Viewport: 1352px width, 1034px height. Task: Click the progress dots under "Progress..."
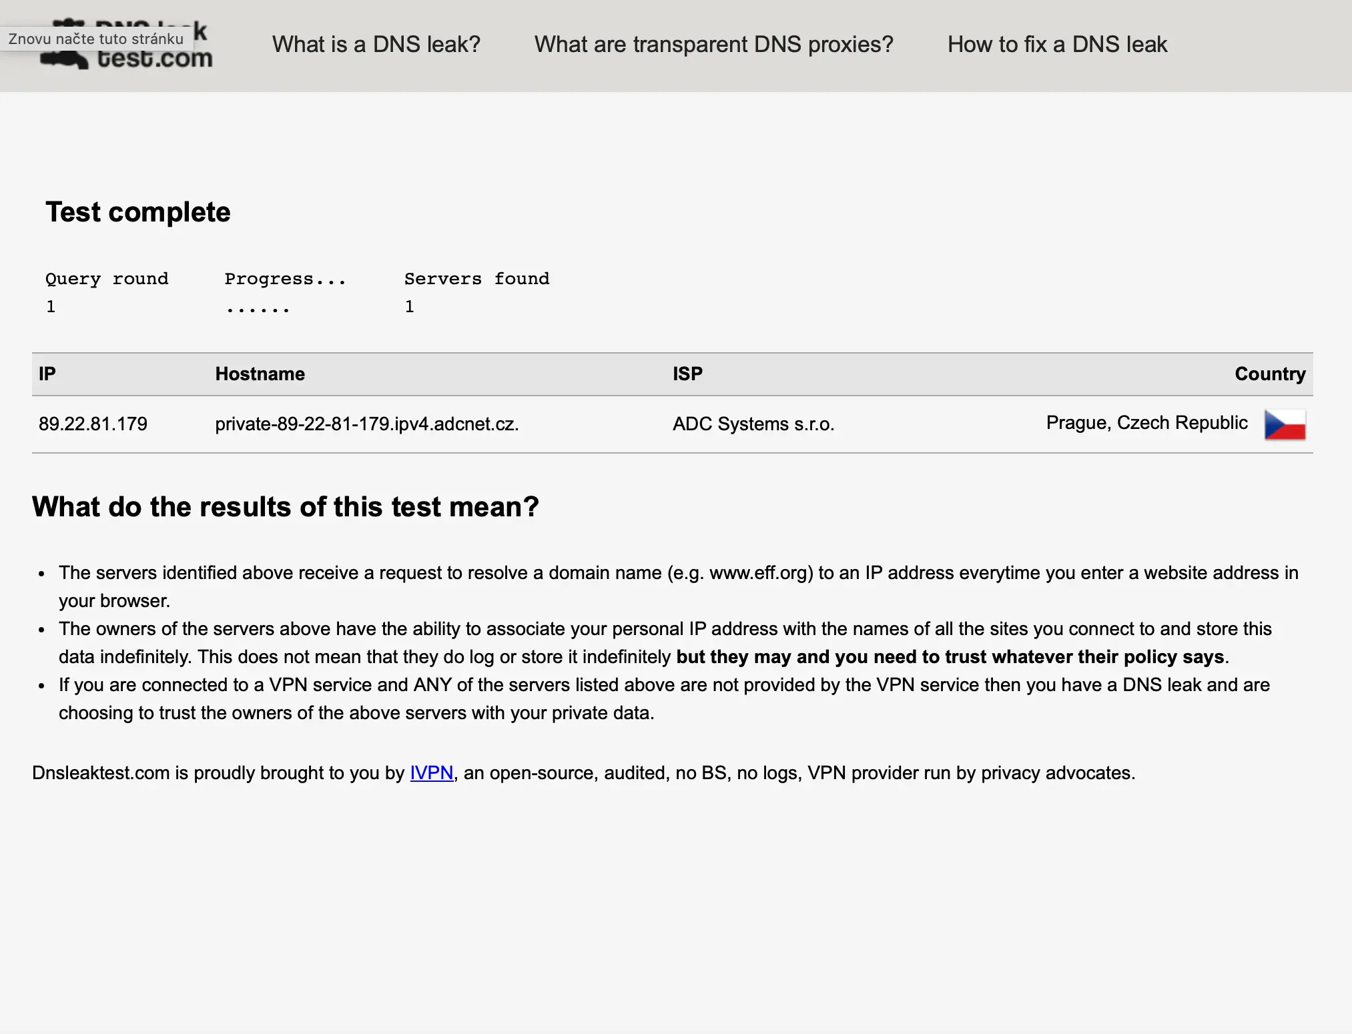point(258,308)
